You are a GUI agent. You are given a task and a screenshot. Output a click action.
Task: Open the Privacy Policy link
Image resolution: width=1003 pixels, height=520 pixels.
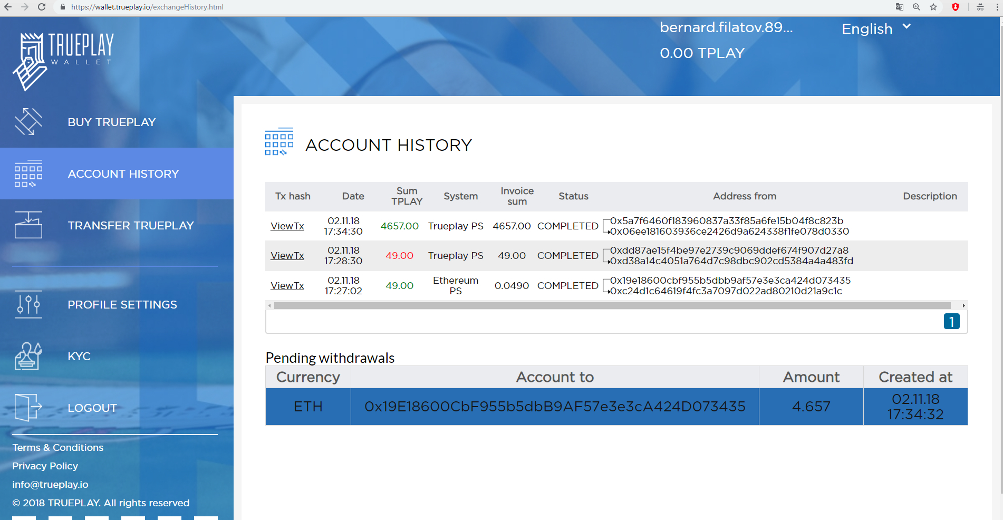(x=45, y=466)
